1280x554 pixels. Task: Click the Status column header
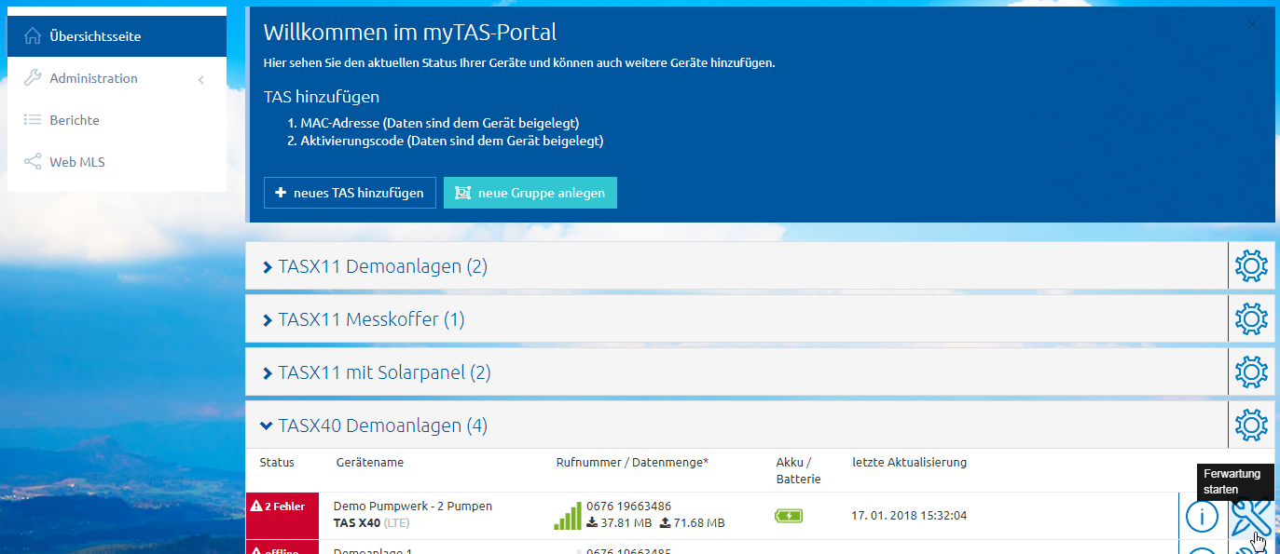[x=277, y=462]
